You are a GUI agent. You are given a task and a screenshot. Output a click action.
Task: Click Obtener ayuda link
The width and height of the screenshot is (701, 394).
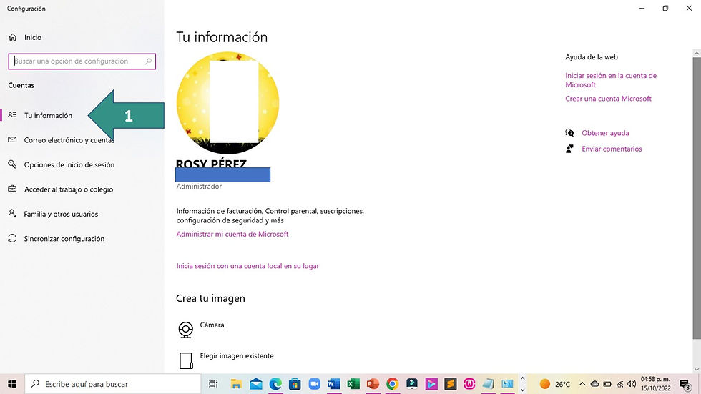tap(605, 133)
